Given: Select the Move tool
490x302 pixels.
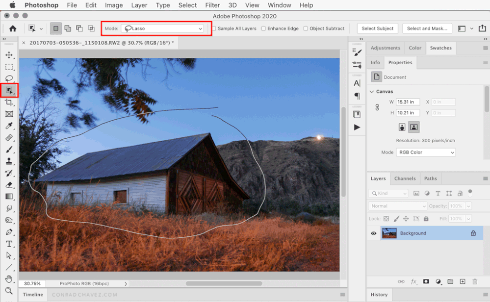Looking at the screenshot, I should [9, 55].
